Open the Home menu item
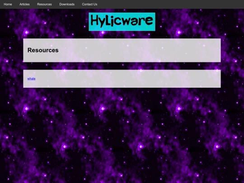 [x=8, y=5]
